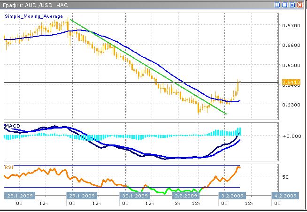
Task: Select the 28.1.2009 date marker
Action: 19,196
